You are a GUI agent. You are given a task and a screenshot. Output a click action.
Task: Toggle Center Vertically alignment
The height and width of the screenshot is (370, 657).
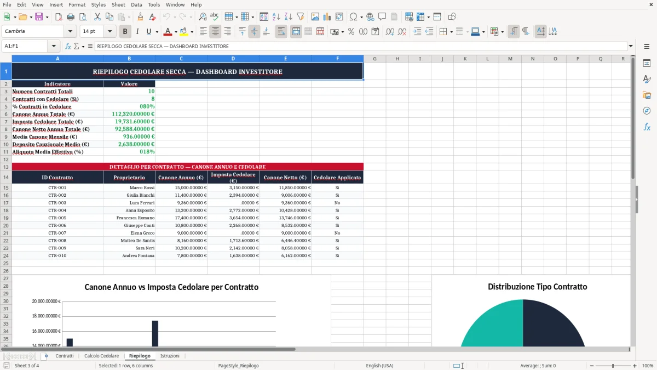[254, 32]
